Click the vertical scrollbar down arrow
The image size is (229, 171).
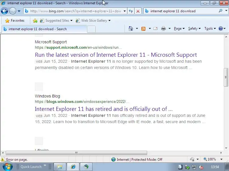point(226,148)
